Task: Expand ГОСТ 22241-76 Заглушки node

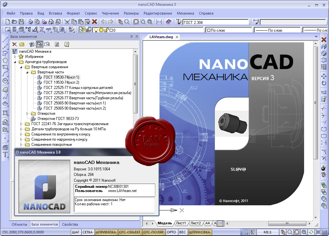Action: pyautogui.click(x=21, y=124)
